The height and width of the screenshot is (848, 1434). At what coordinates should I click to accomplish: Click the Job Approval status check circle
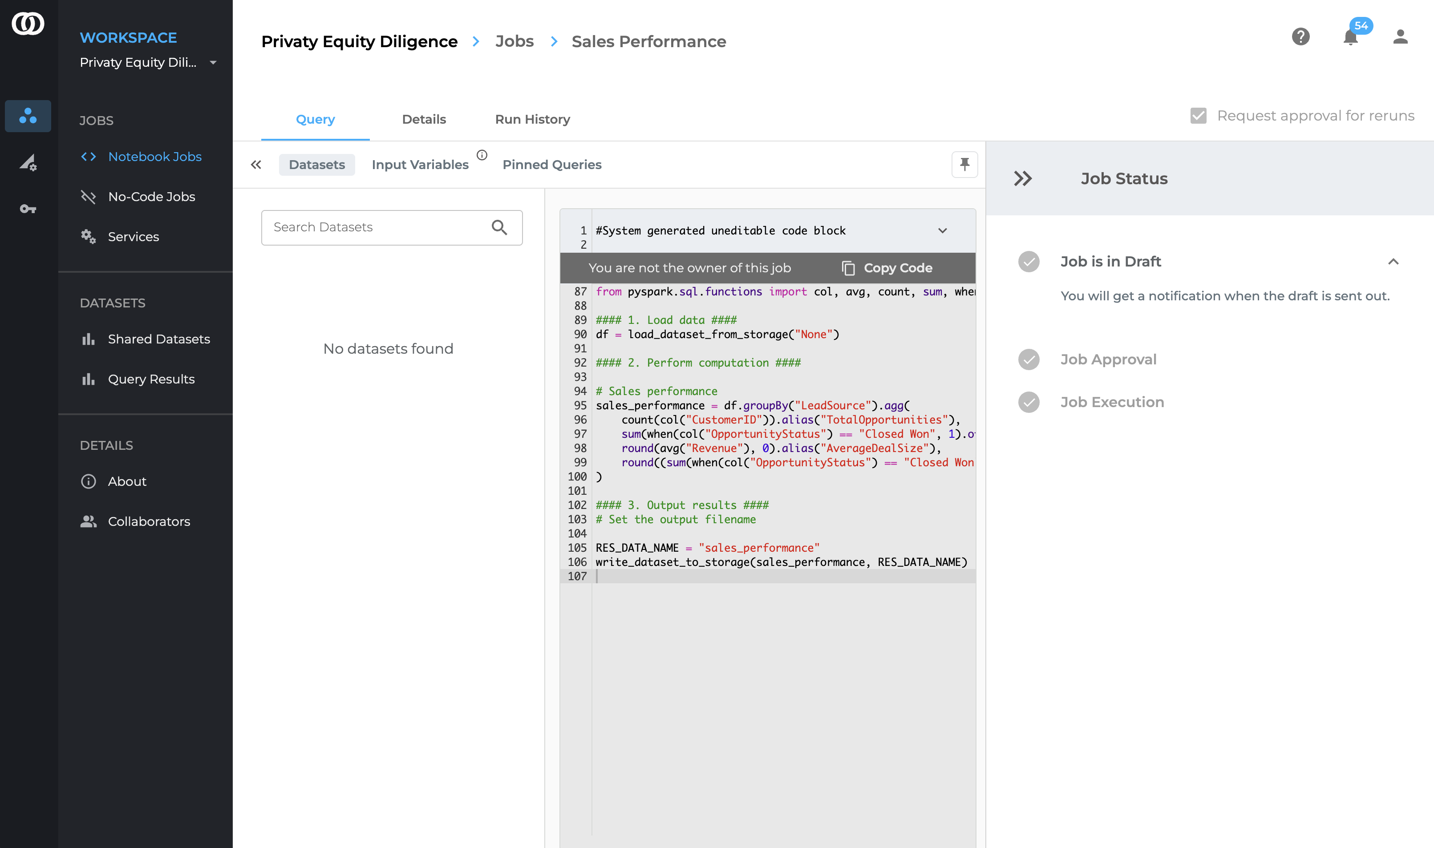click(x=1028, y=359)
